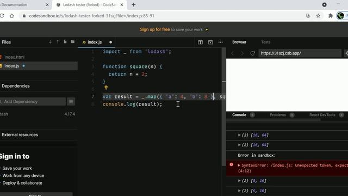This screenshot has width=348, height=196.
Task: Expand the SyntaxError console message
Action: (239, 165)
